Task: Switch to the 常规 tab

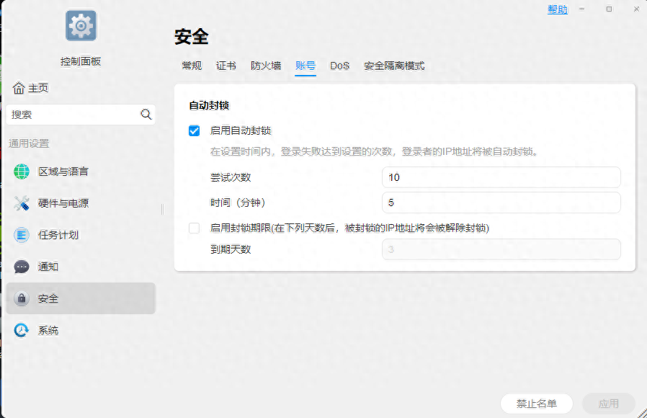Action: tap(192, 65)
